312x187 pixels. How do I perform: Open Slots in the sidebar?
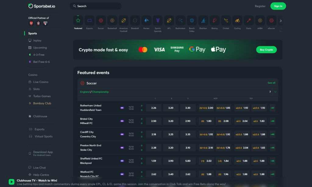(34, 89)
